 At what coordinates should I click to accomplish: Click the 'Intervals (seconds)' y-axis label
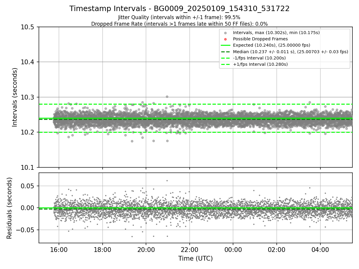point(15,97)
